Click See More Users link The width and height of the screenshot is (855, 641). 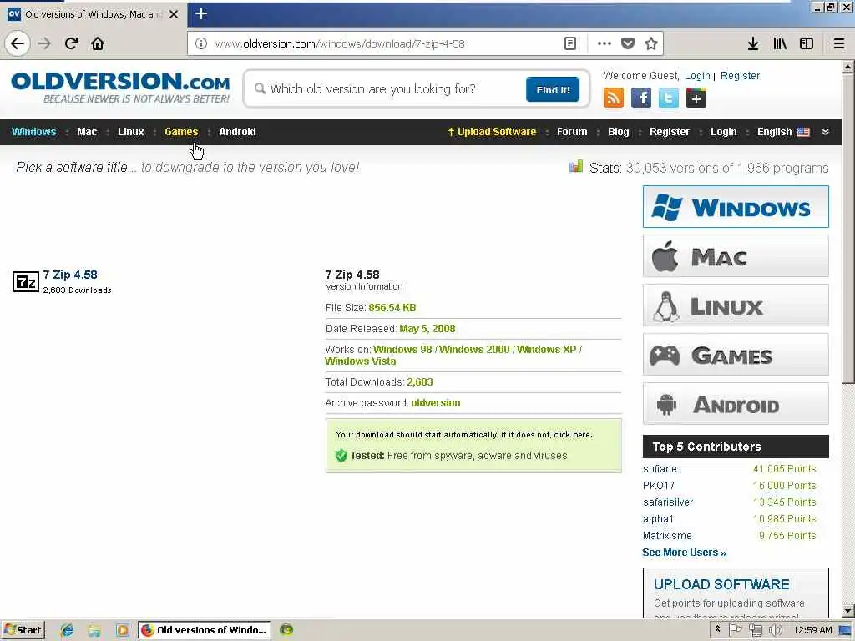684,553
